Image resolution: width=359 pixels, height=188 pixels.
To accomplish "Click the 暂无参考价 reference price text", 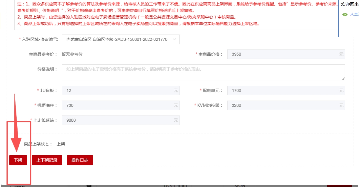I will pos(72,54).
